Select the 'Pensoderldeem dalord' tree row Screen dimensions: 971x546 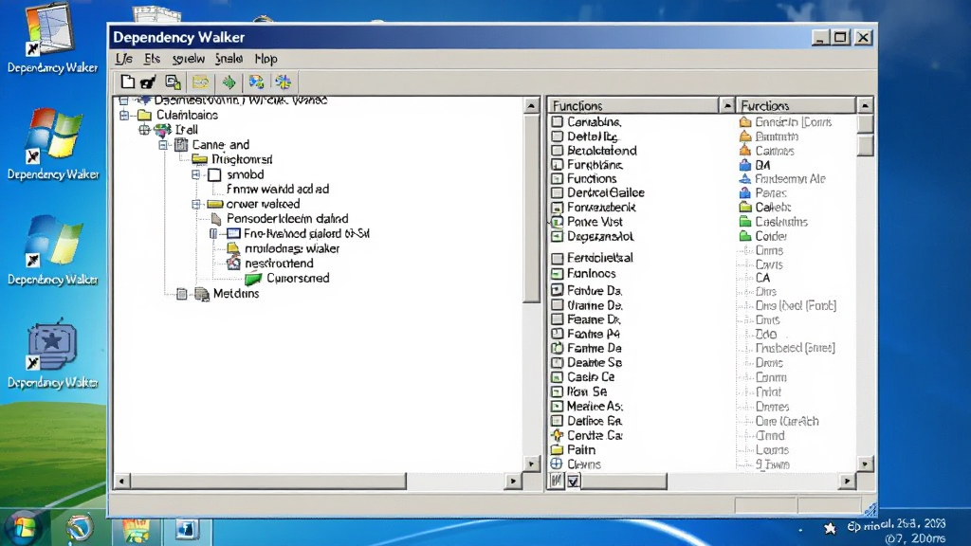coord(286,219)
